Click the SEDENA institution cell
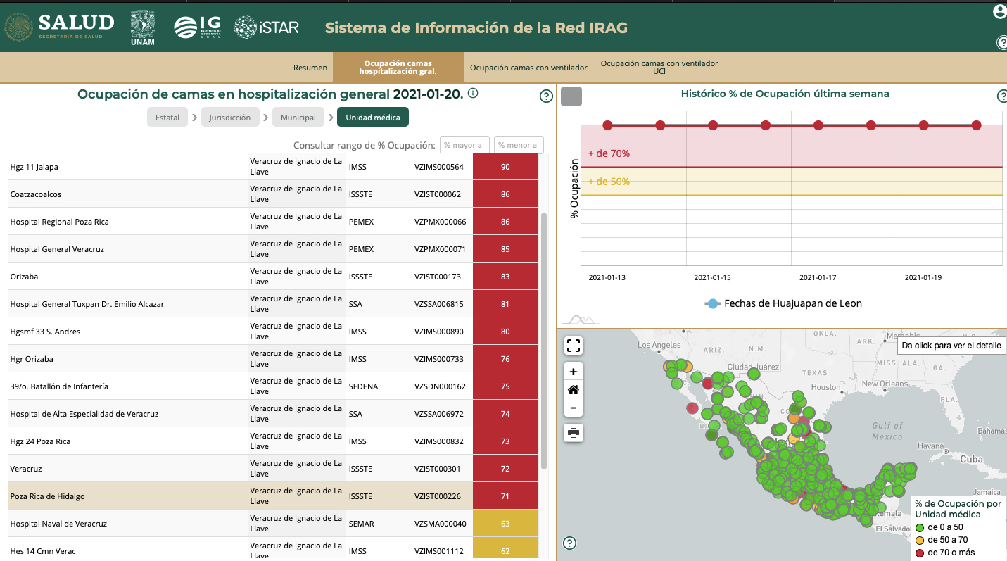This screenshot has height=561, width=1007. (x=363, y=386)
